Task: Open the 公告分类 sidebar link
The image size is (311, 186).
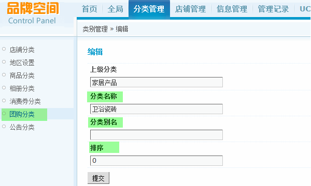Action: [x=22, y=127]
